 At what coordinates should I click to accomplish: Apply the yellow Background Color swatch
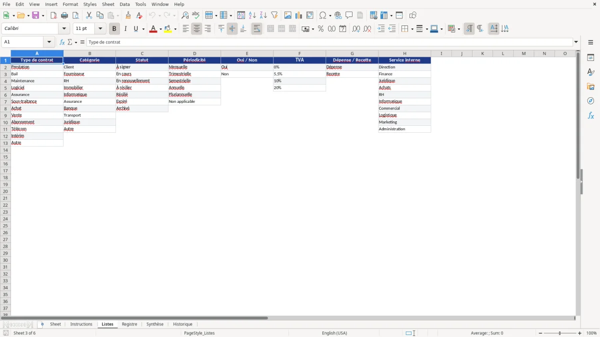point(168,29)
